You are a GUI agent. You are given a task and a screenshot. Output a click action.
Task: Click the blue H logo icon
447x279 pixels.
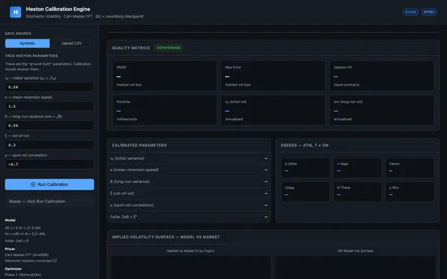tap(16, 12)
